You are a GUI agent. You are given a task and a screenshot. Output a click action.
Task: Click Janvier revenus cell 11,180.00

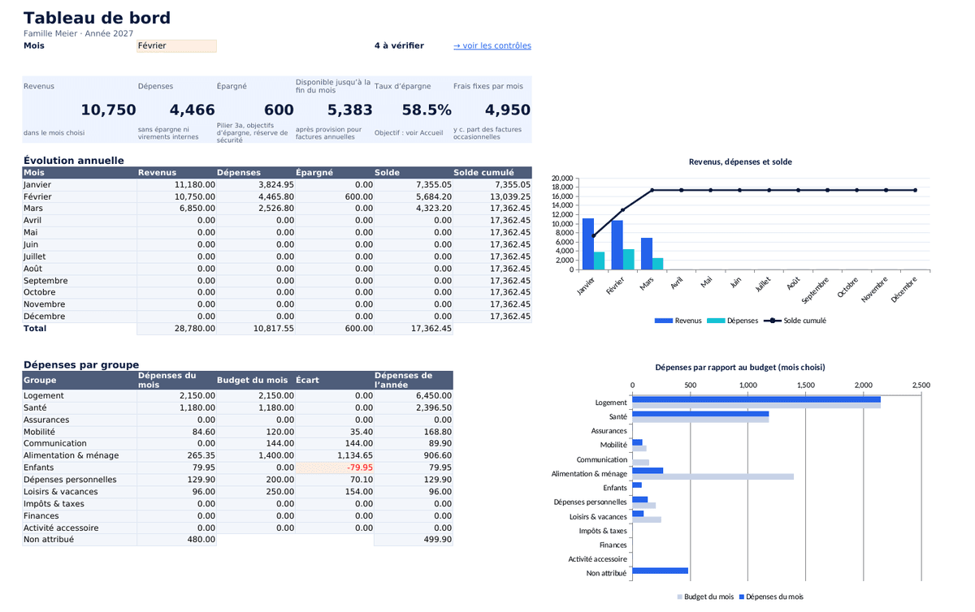click(176, 185)
